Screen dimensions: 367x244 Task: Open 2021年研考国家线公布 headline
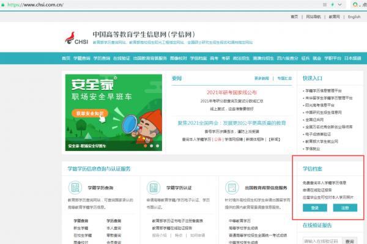coord(232,92)
